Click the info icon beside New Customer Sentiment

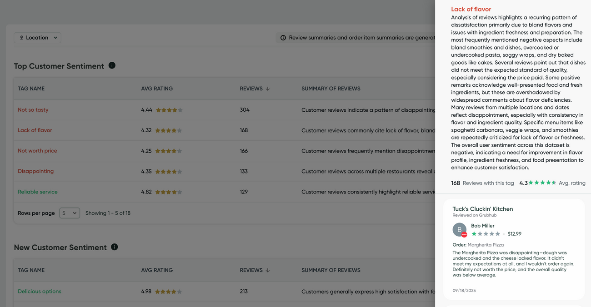(x=114, y=247)
